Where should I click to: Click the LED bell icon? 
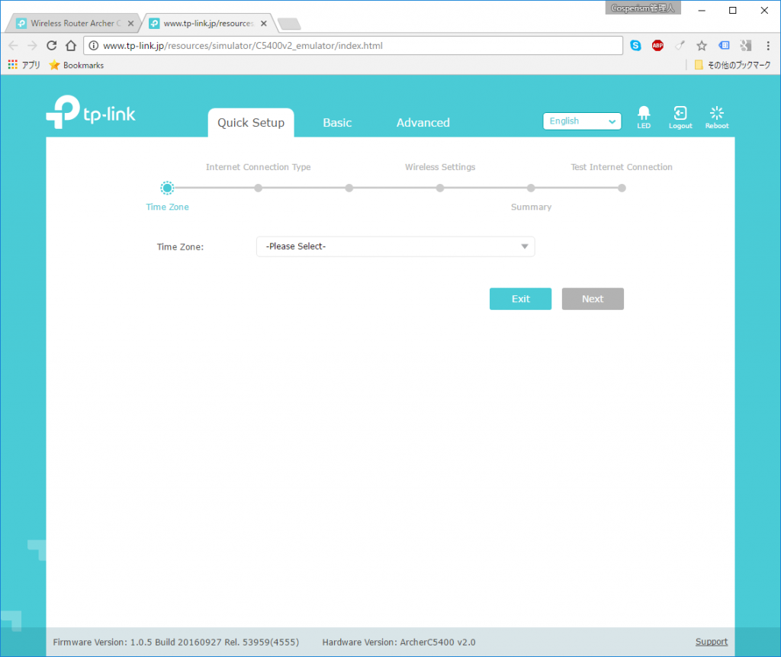coord(644,118)
